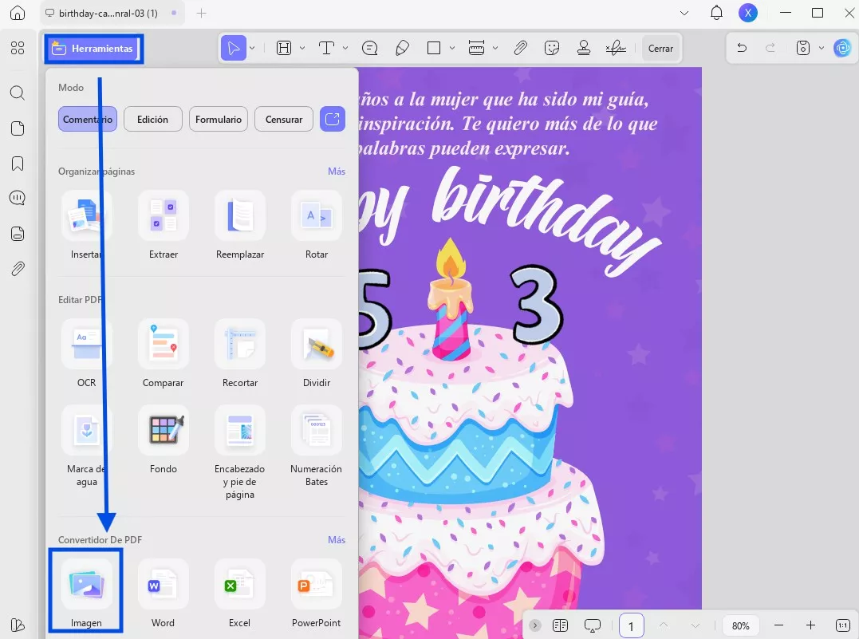
Task: Click the Cerrar button
Action: [x=660, y=49]
